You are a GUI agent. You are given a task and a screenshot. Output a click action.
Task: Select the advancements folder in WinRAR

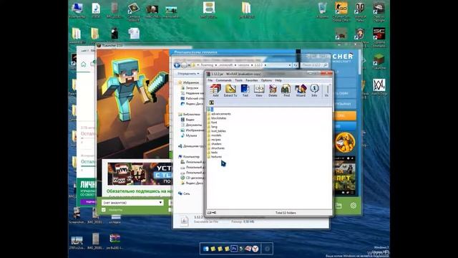(219, 114)
